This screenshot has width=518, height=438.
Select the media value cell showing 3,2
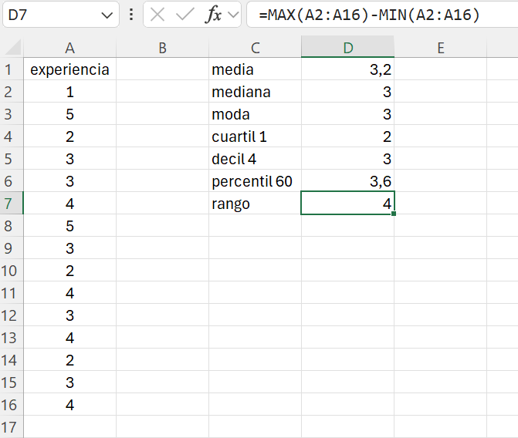tap(347, 70)
